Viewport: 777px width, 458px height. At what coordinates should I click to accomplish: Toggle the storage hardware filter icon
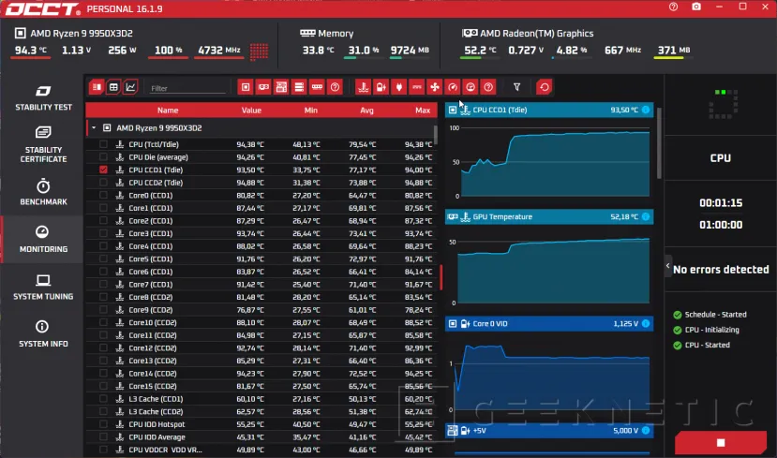(299, 87)
